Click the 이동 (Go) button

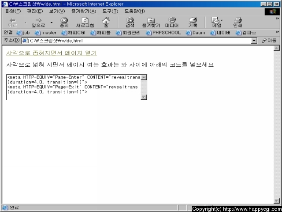tap(269, 41)
